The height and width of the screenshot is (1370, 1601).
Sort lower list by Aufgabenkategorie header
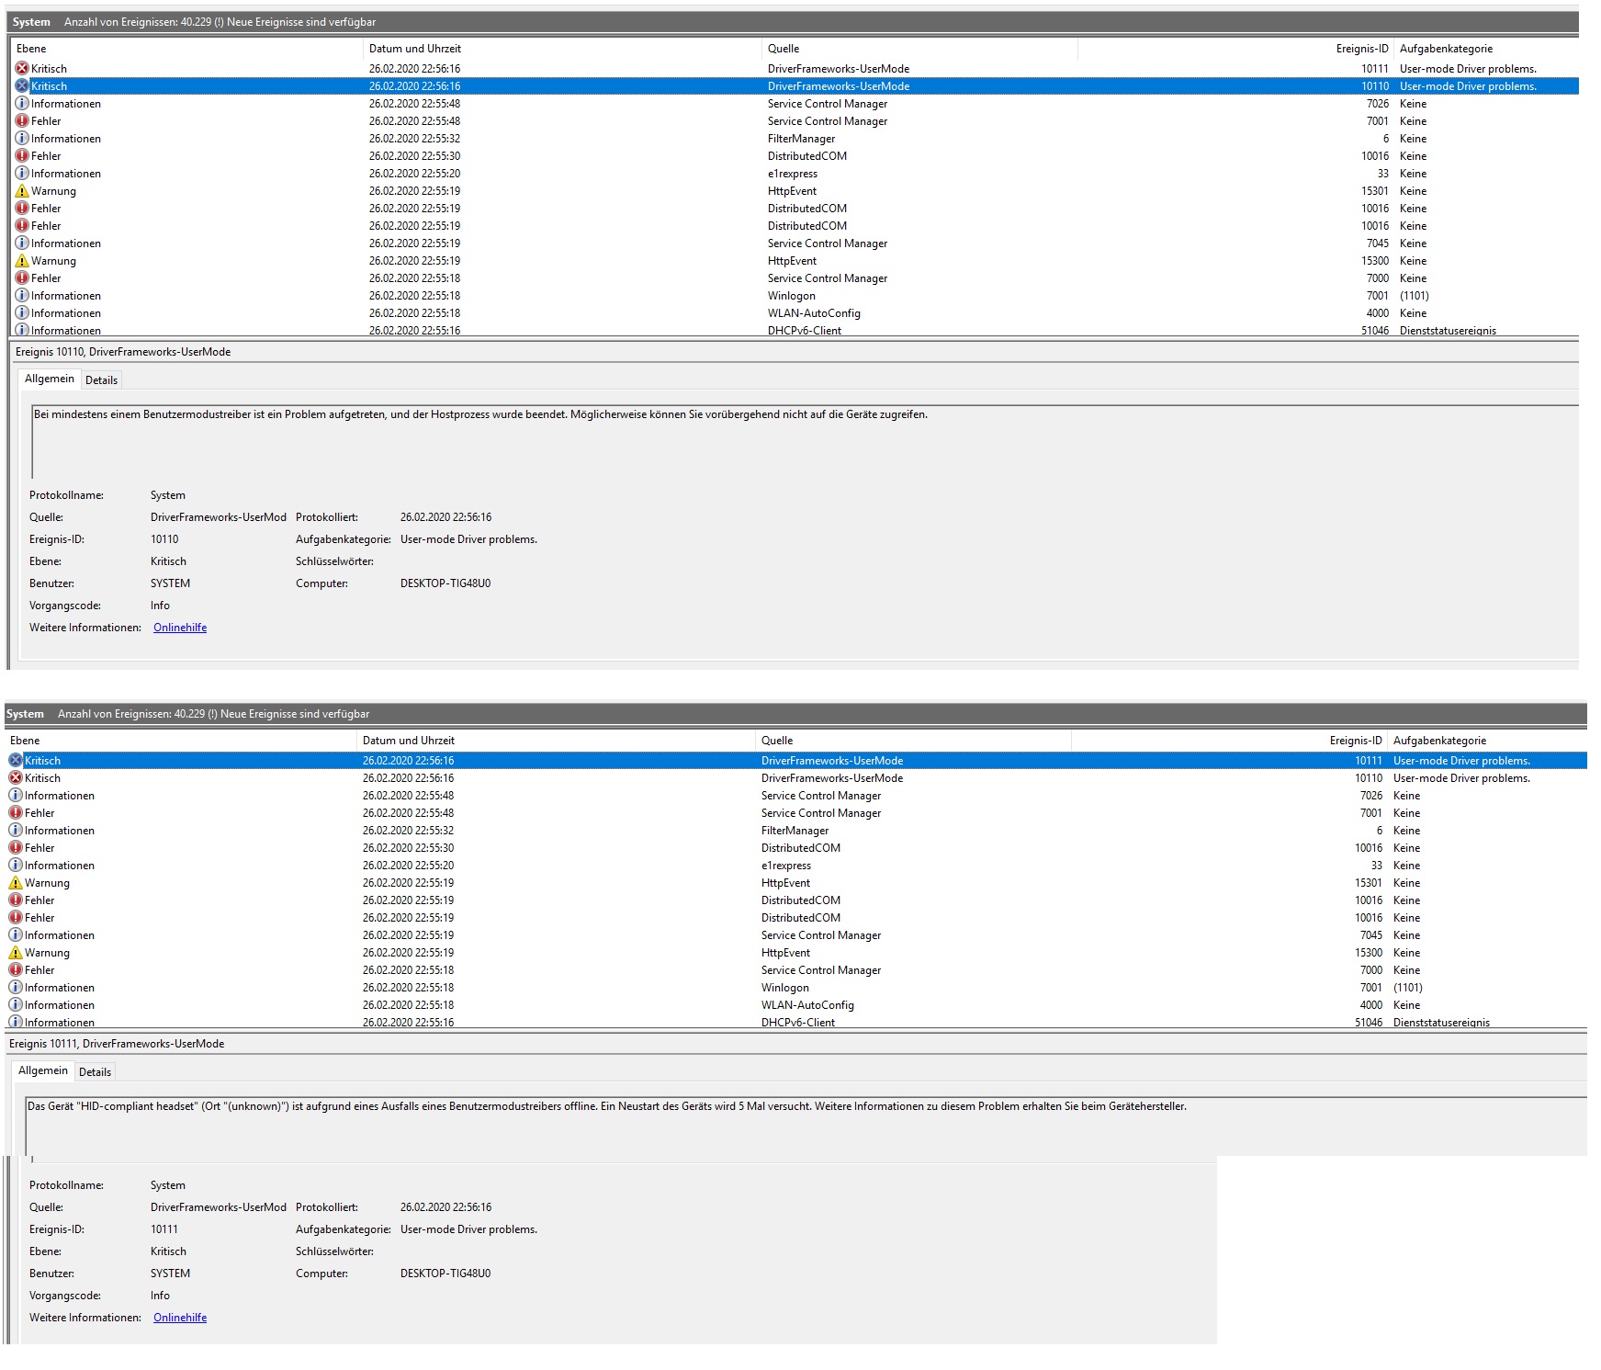point(1486,741)
